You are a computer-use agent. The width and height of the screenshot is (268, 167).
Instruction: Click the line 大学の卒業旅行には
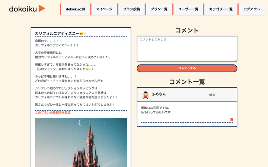pos(48,53)
